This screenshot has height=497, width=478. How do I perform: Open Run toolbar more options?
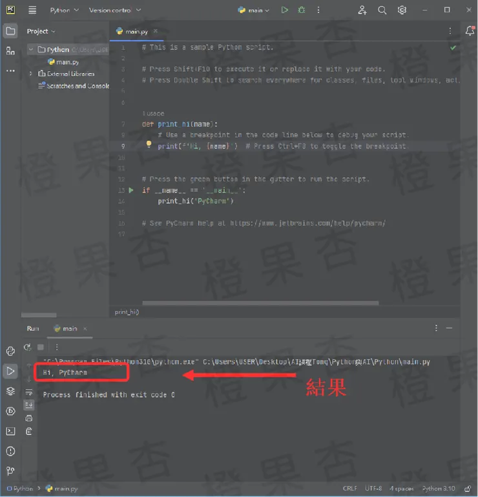[57, 348]
